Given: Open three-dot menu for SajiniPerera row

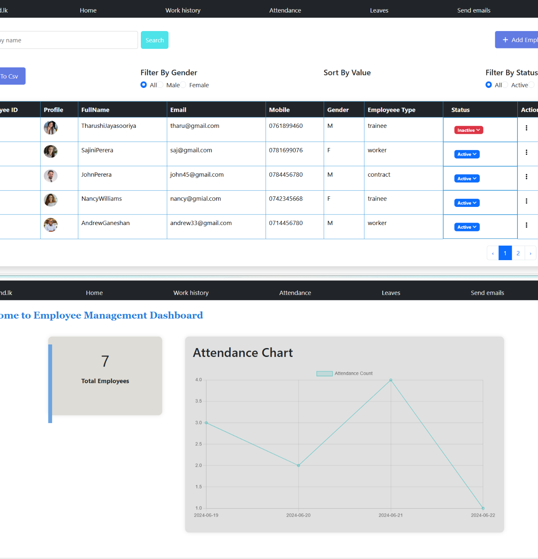Looking at the screenshot, I should coord(526,152).
